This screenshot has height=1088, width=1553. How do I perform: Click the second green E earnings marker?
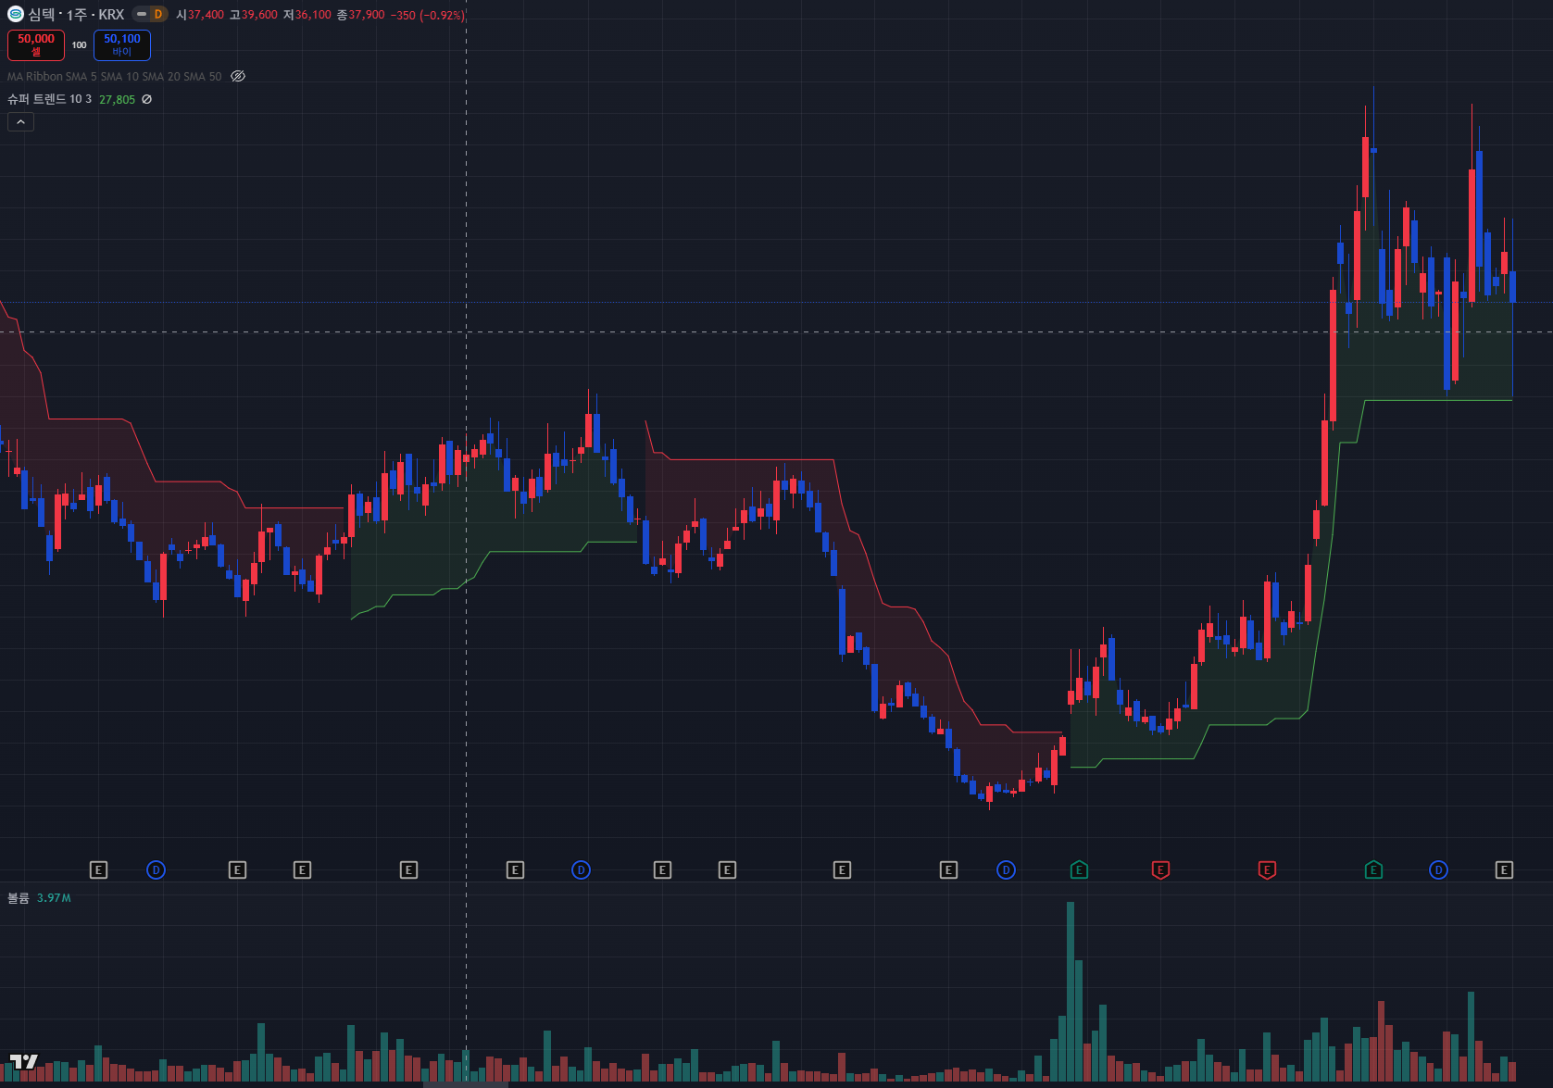(x=1373, y=869)
